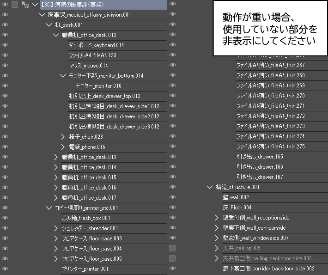The height and width of the screenshot is (275, 328).
Task: Collapse コピー機周り_printer_etc.001 group
Action: coord(49,208)
